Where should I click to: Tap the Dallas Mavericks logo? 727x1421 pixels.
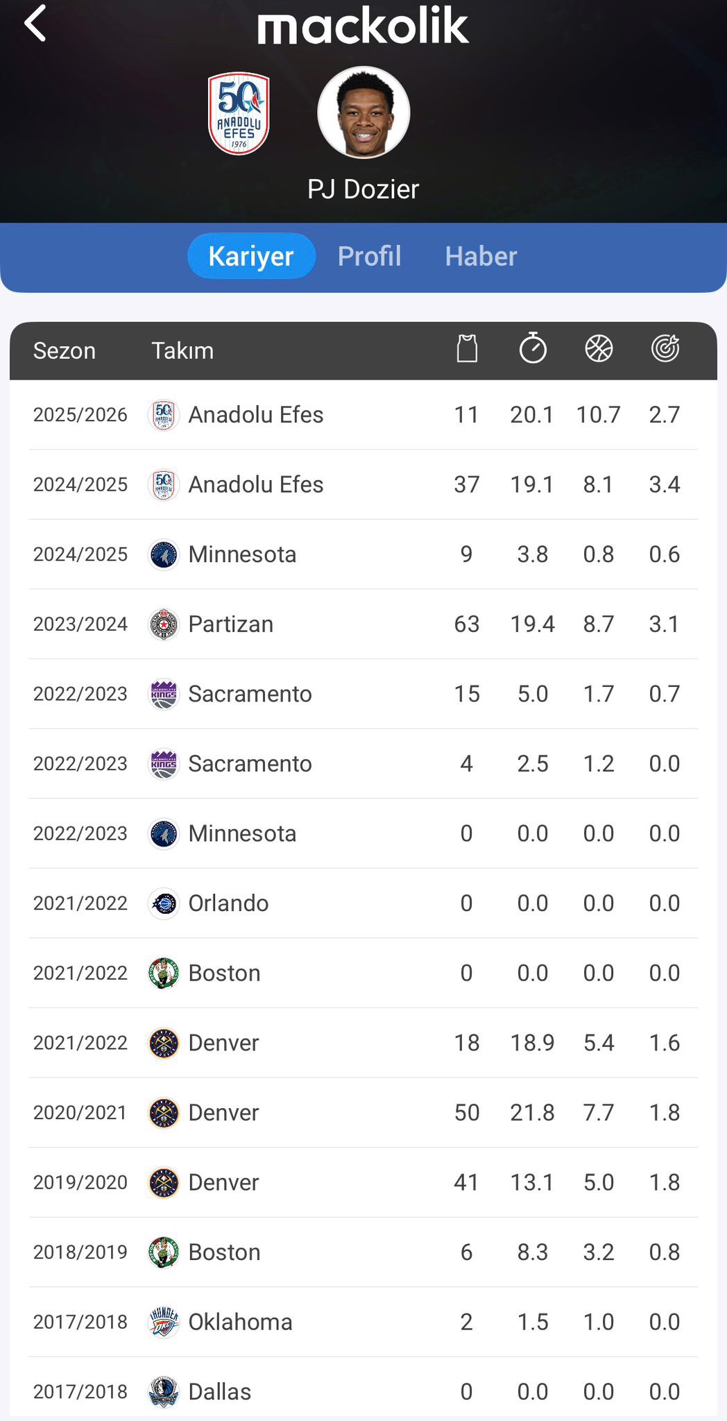point(164,1391)
